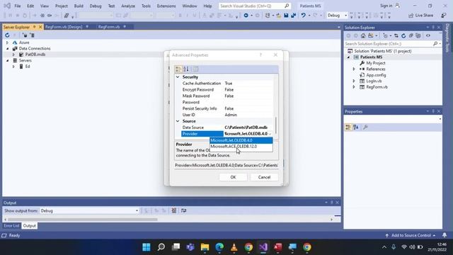Collapse Servers node in Server Explorer
453x255 pixels.
[x=8, y=60]
